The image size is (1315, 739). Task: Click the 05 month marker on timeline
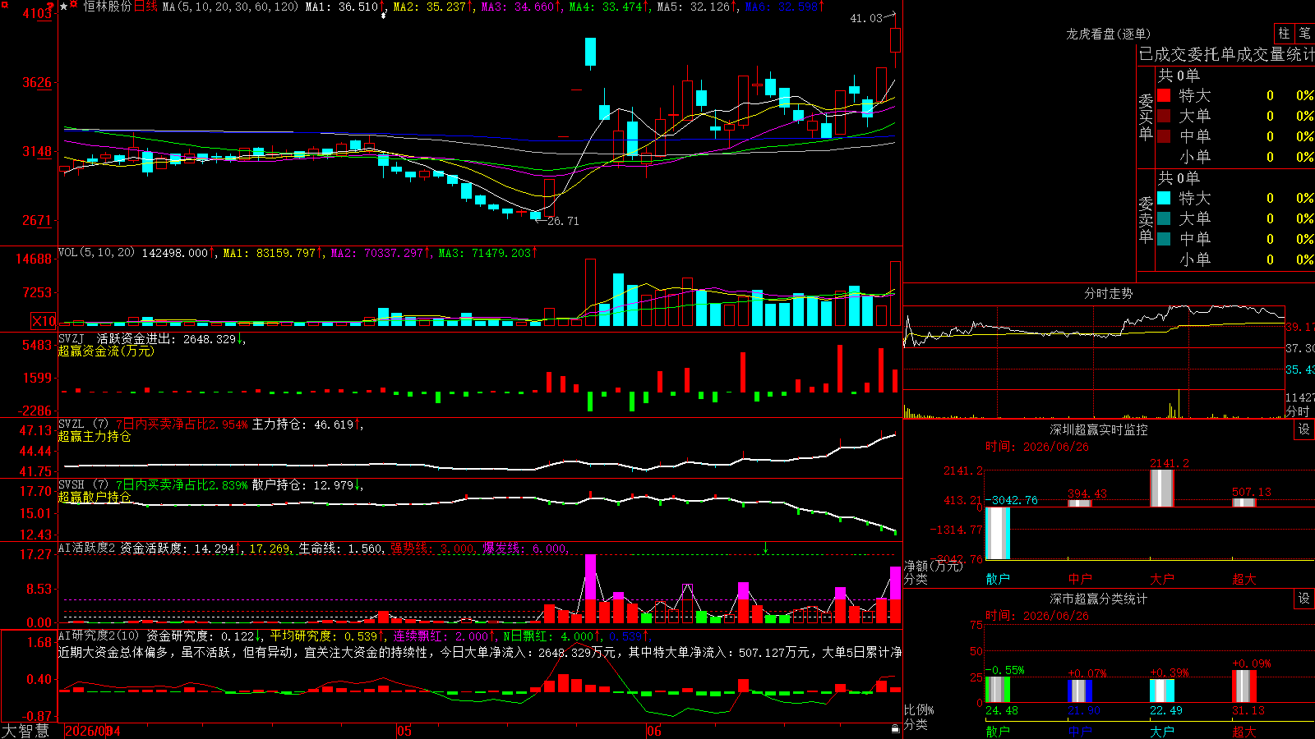404,731
